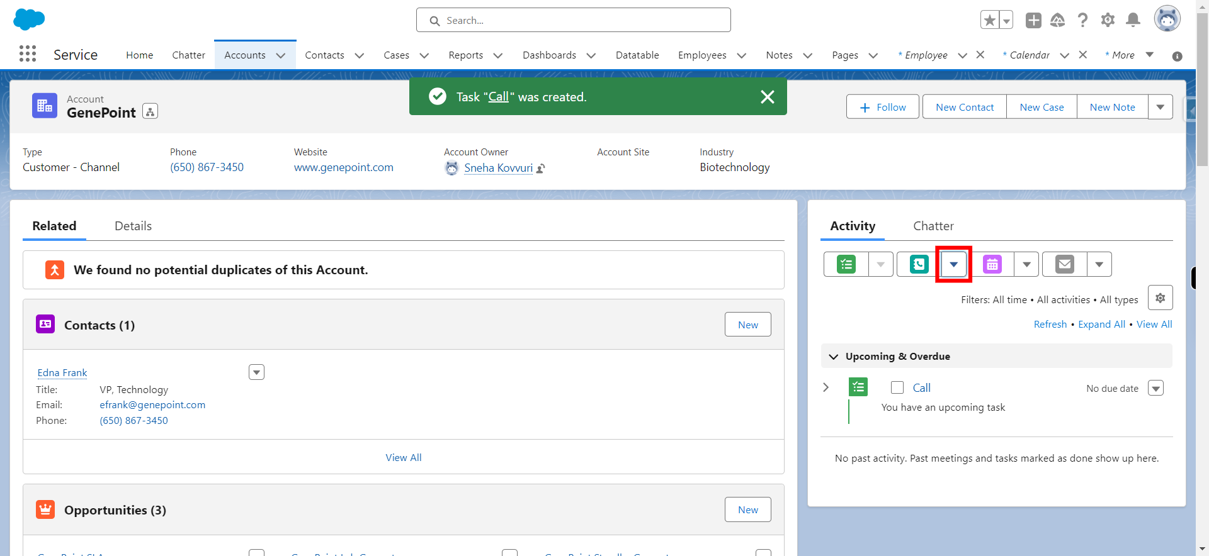Open the Trailhead guidance icon

coord(1058,20)
